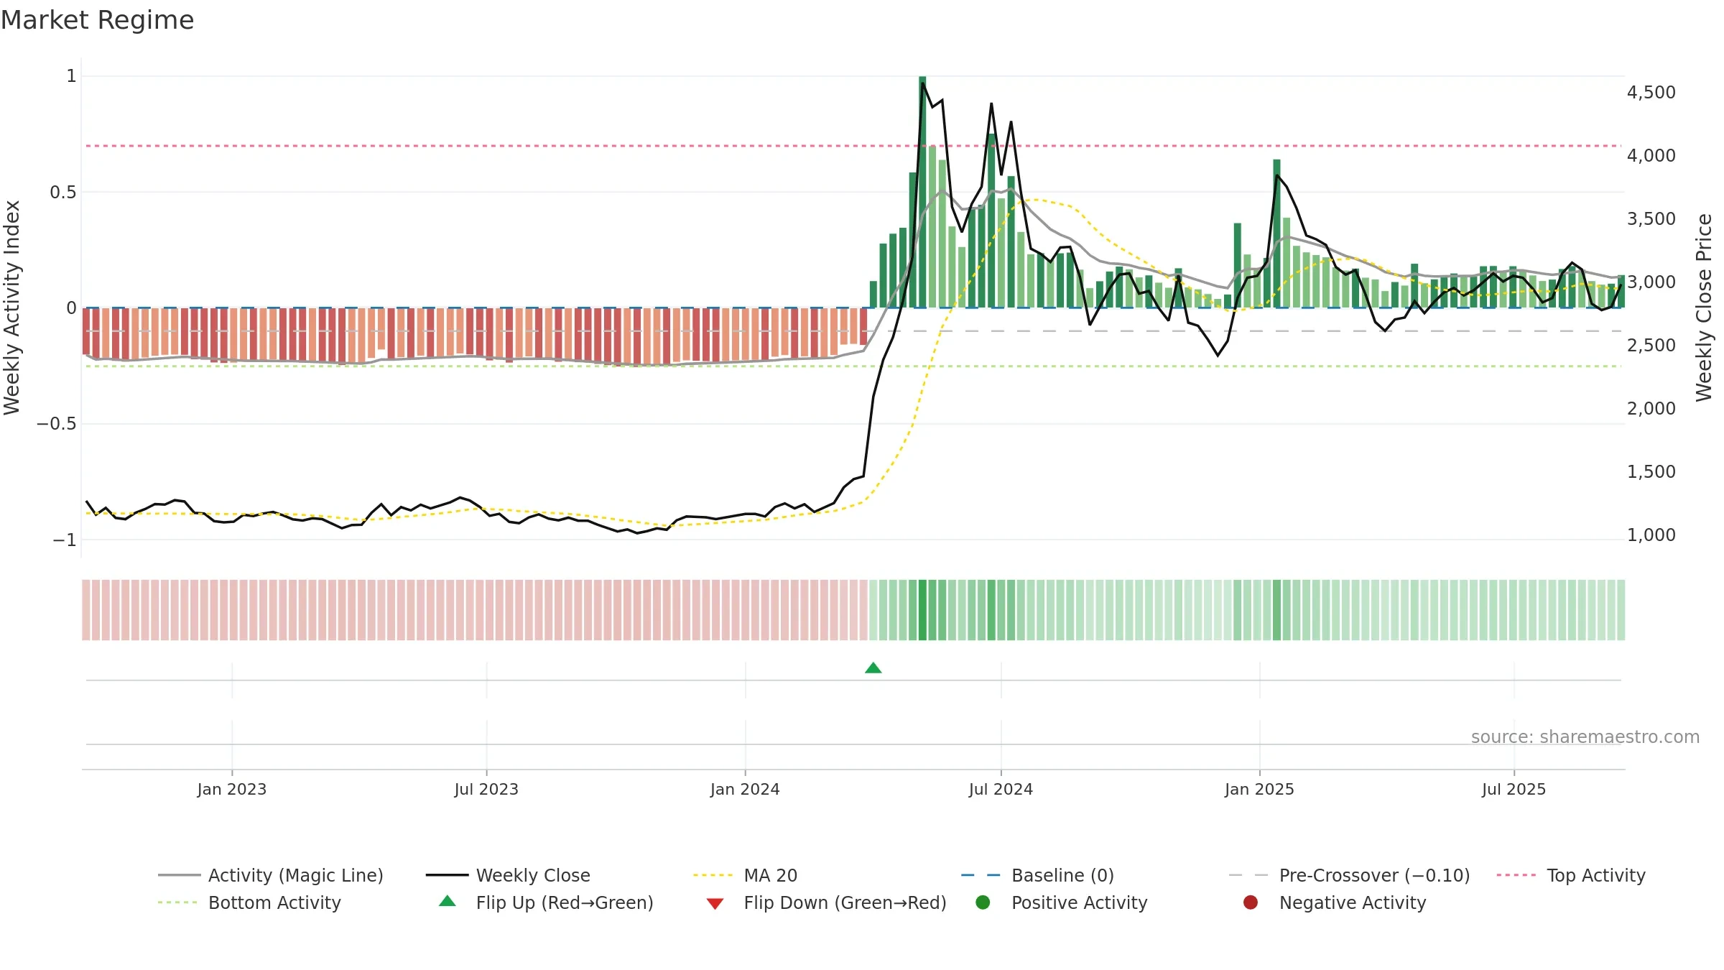Click the Jul 2024 x-axis label
Screen dimensions: 1724x970
click(x=1001, y=790)
